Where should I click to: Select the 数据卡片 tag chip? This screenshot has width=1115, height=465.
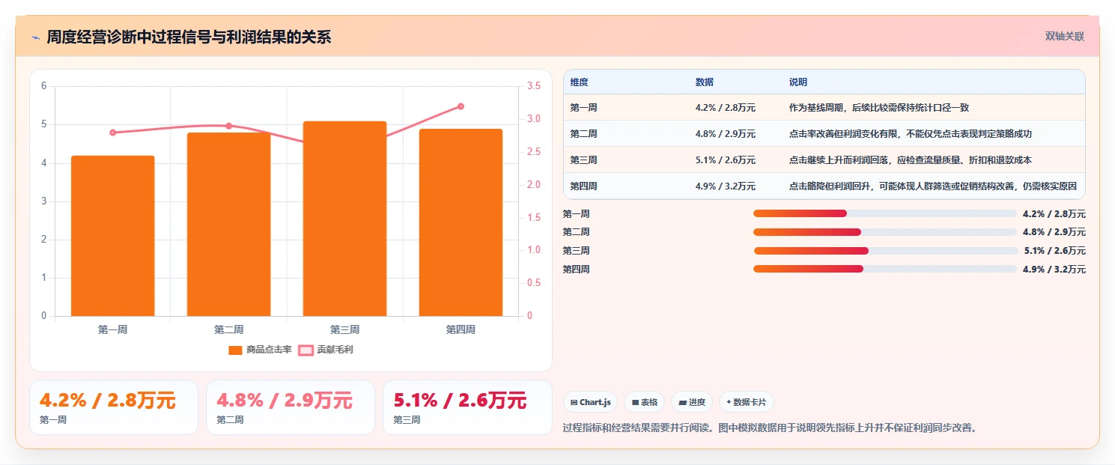pyautogui.click(x=747, y=402)
